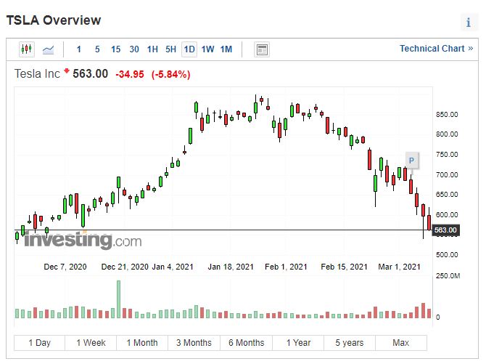Screen dimensions: 486x364
Task: Show the Max range
Action: tap(401, 343)
